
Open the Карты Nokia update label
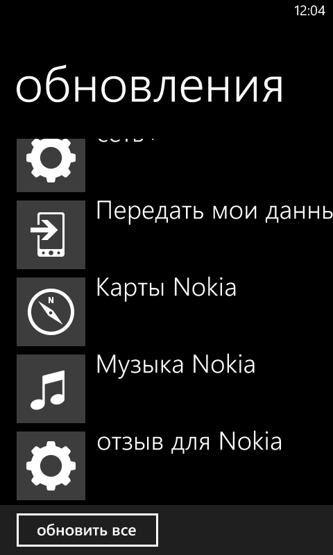click(166, 287)
